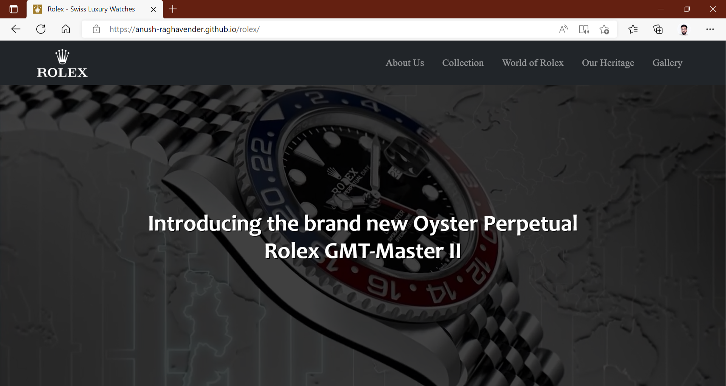Open tab actions menu
This screenshot has height=386, width=726.
pyautogui.click(x=14, y=9)
